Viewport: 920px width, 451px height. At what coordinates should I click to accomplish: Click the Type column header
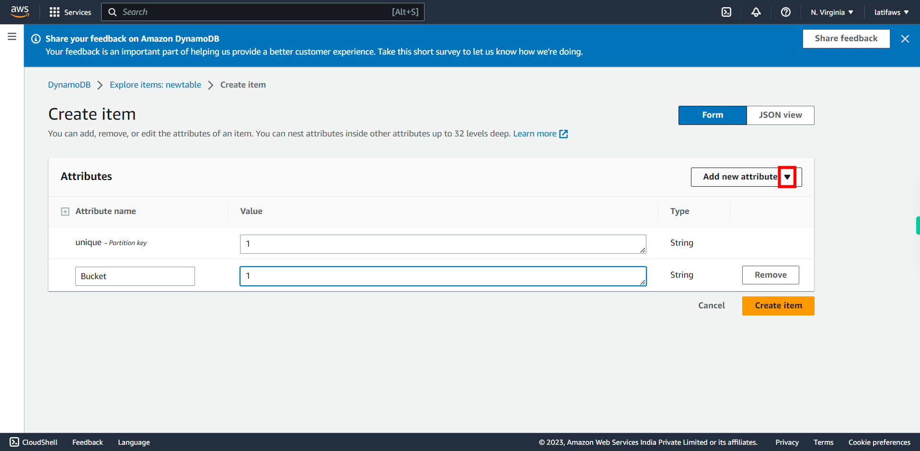point(679,211)
